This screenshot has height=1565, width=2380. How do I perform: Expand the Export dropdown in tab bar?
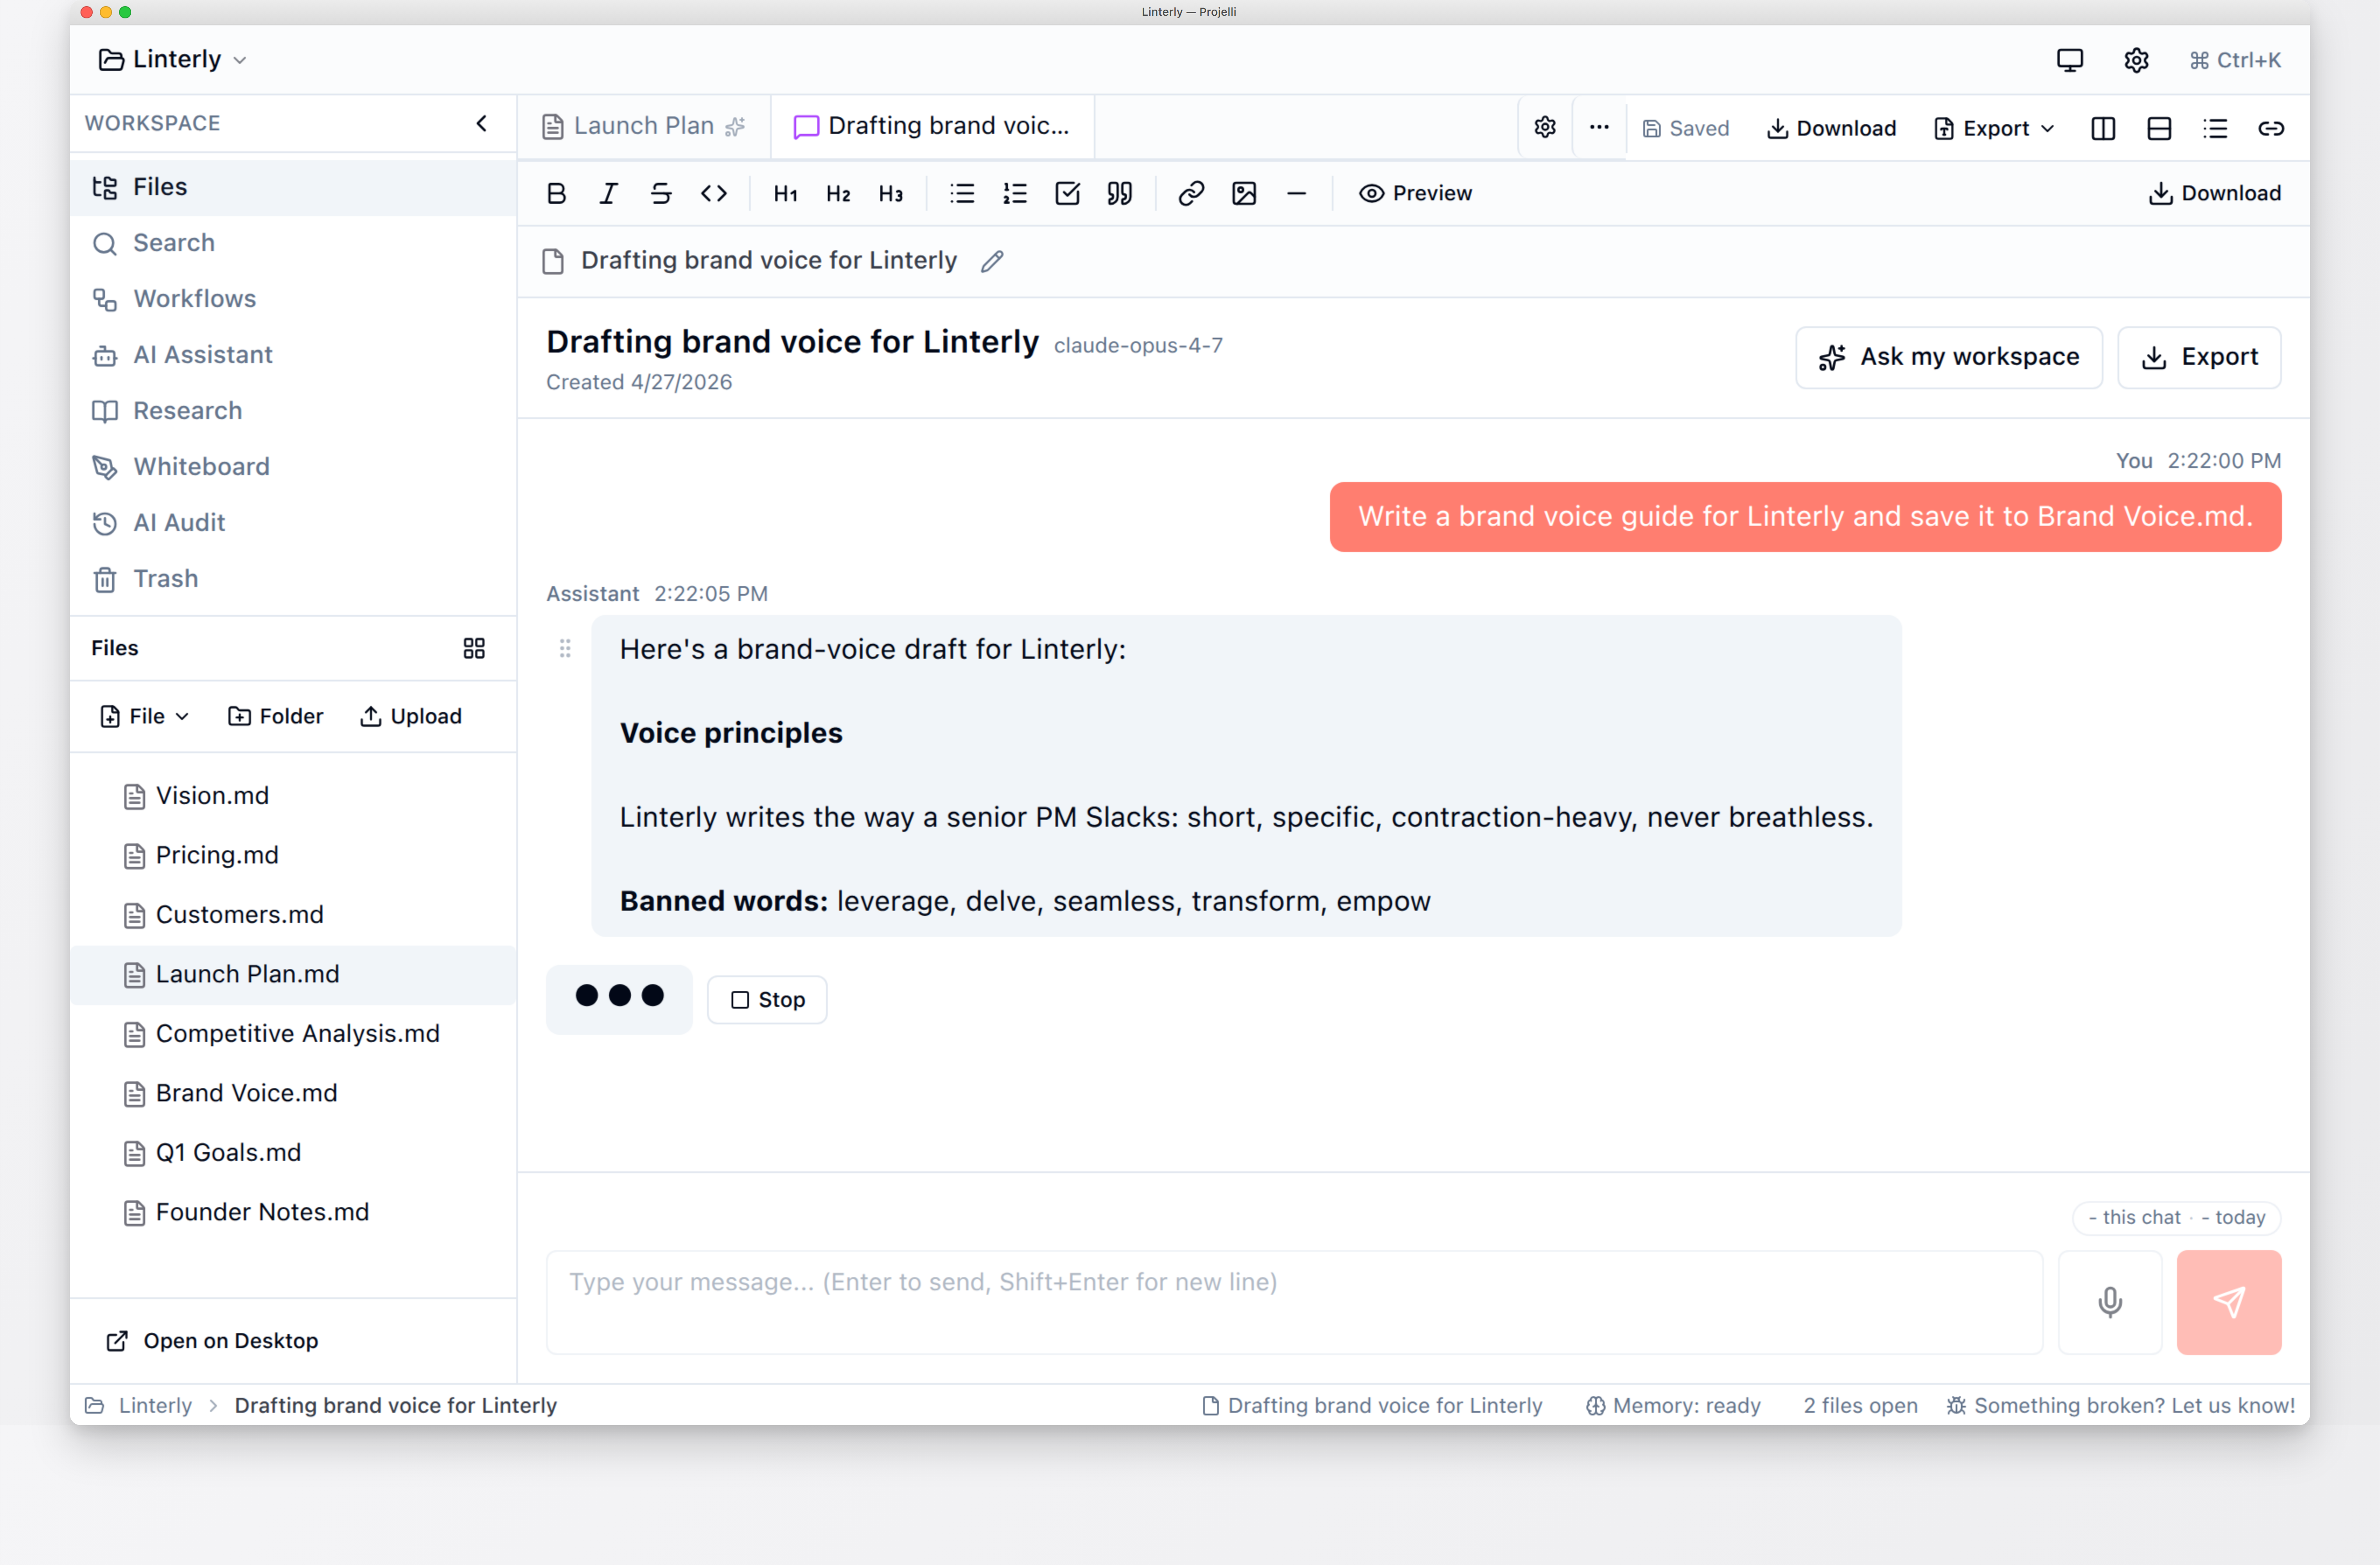coord(1994,128)
